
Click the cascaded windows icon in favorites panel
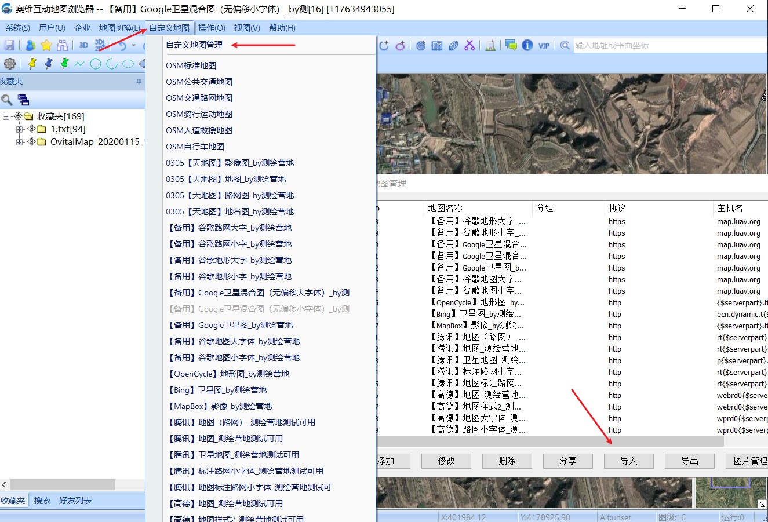point(23,100)
